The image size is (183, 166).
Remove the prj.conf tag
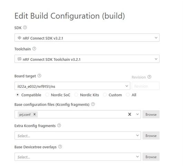click(x=35, y=114)
